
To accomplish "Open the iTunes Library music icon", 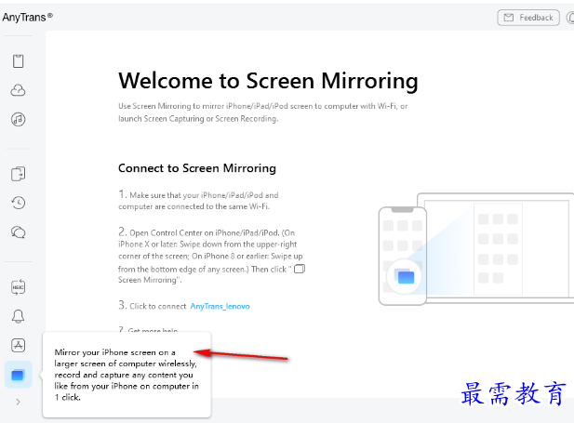I will (x=19, y=119).
